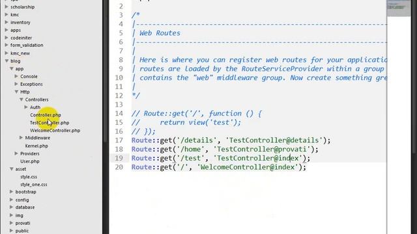Select the Auth folder label
Image resolution: width=417 pixels, height=234 pixels.
coord(35,107)
